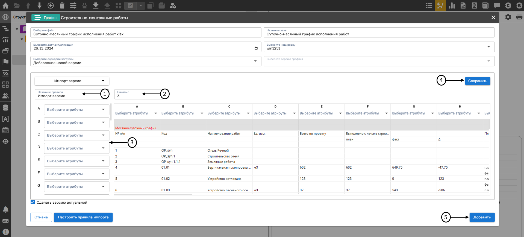Toggle the checkbox button in top toolbar

pyautogui.click(x=130, y=5)
